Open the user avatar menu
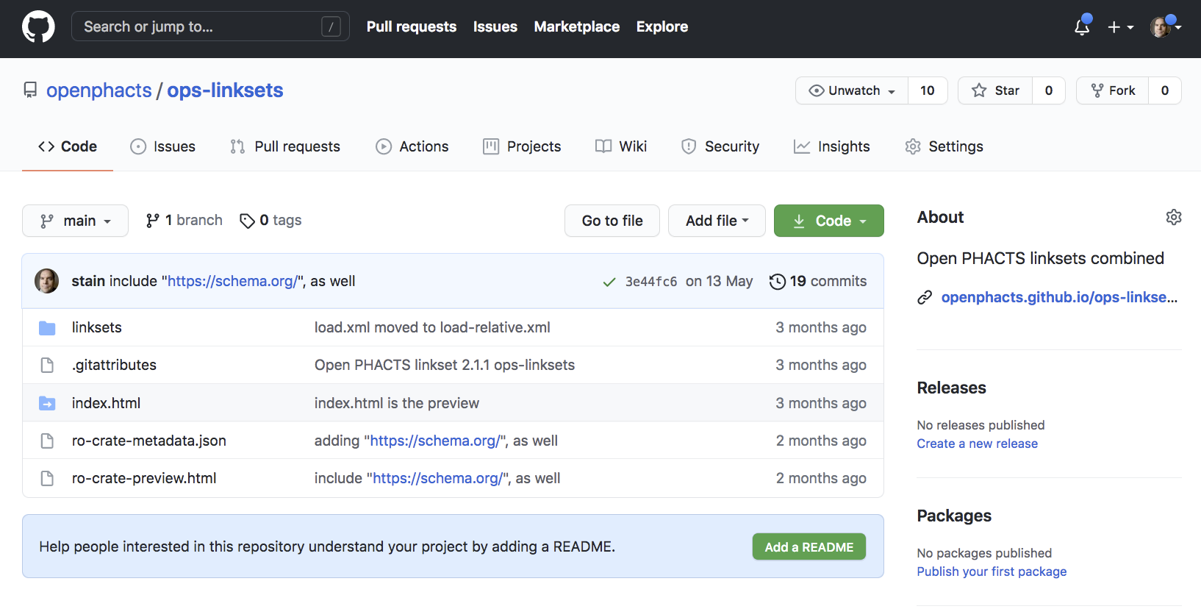Viewport: 1201px width, 609px height. [x=1166, y=27]
